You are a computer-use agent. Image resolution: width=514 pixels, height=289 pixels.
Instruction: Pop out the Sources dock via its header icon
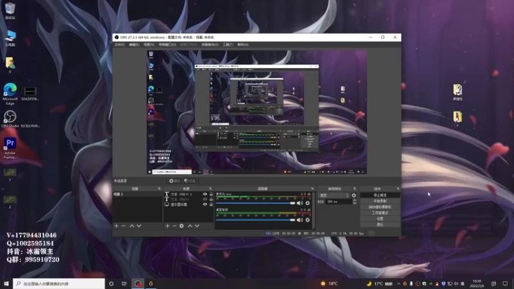(211, 189)
